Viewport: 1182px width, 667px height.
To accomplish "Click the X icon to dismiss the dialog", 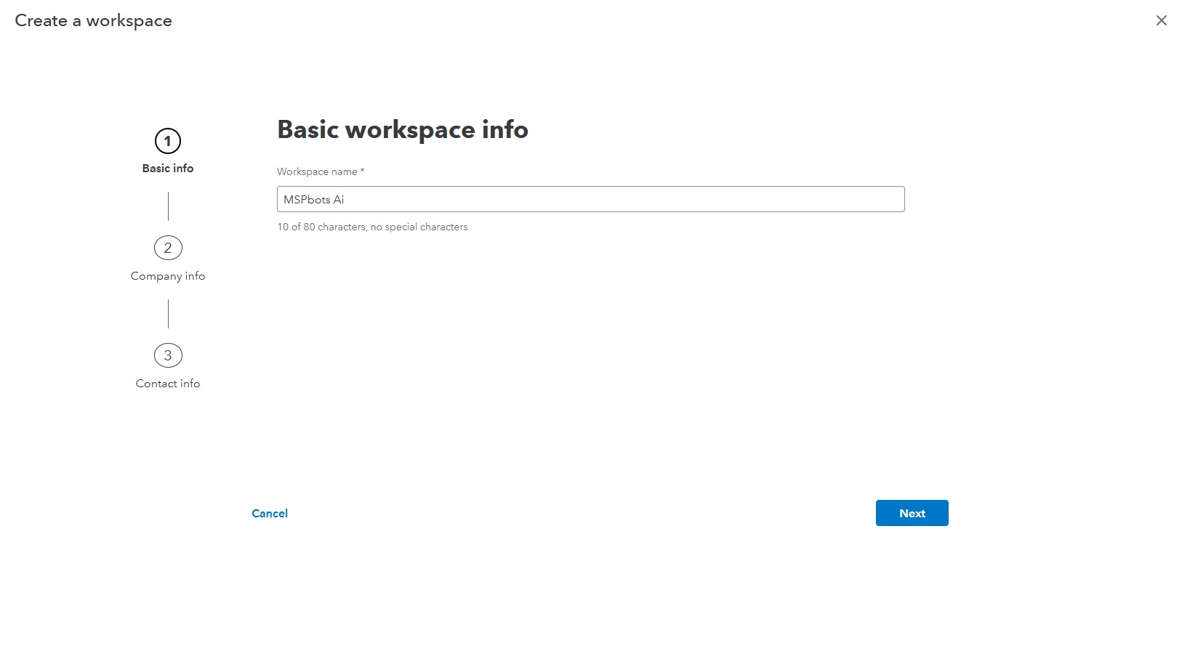I will click(x=1160, y=20).
